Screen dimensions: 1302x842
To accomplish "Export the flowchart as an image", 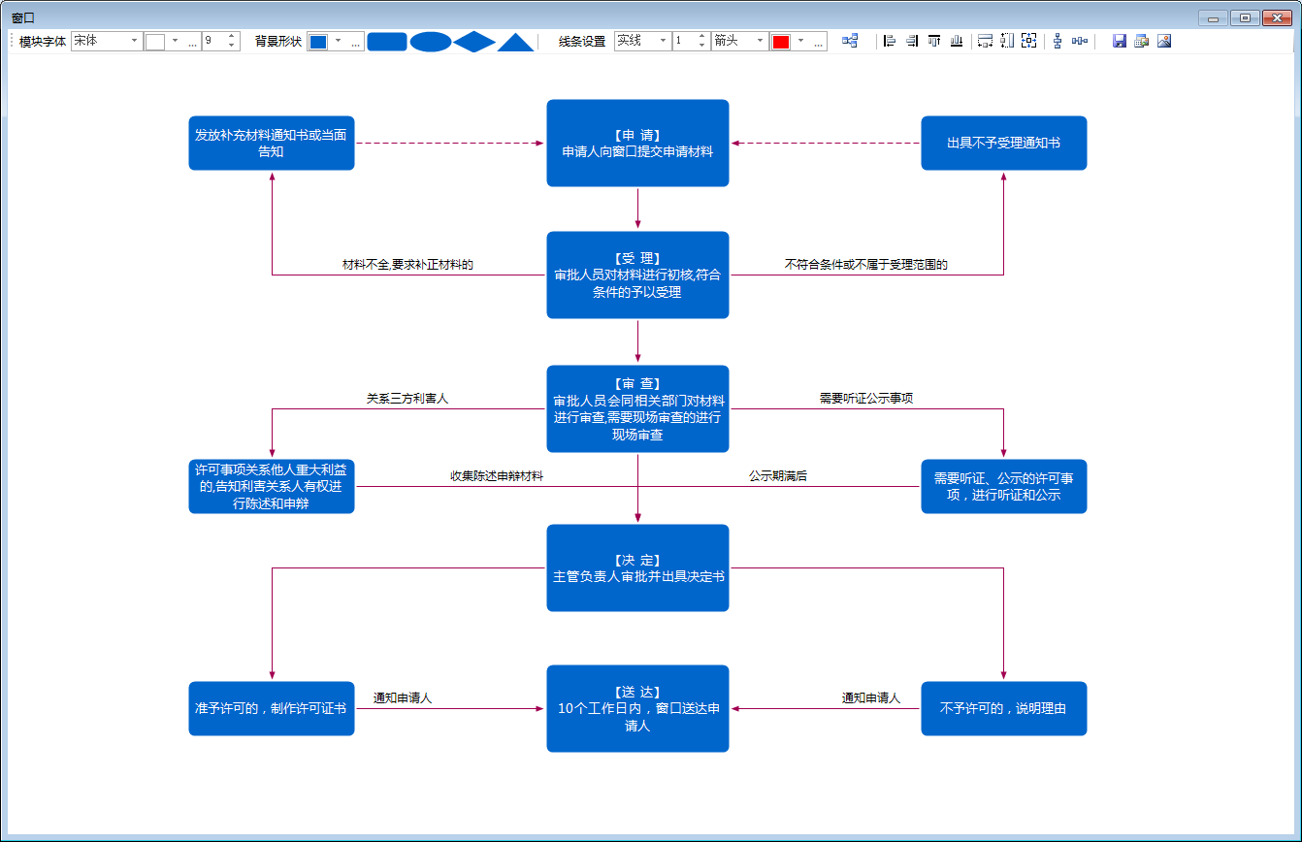I will (x=1164, y=41).
